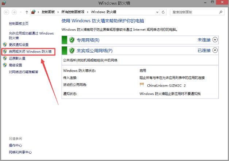
Task: Open the recent locations dropdown arrow
Action: pyautogui.click(x=21, y=12)
